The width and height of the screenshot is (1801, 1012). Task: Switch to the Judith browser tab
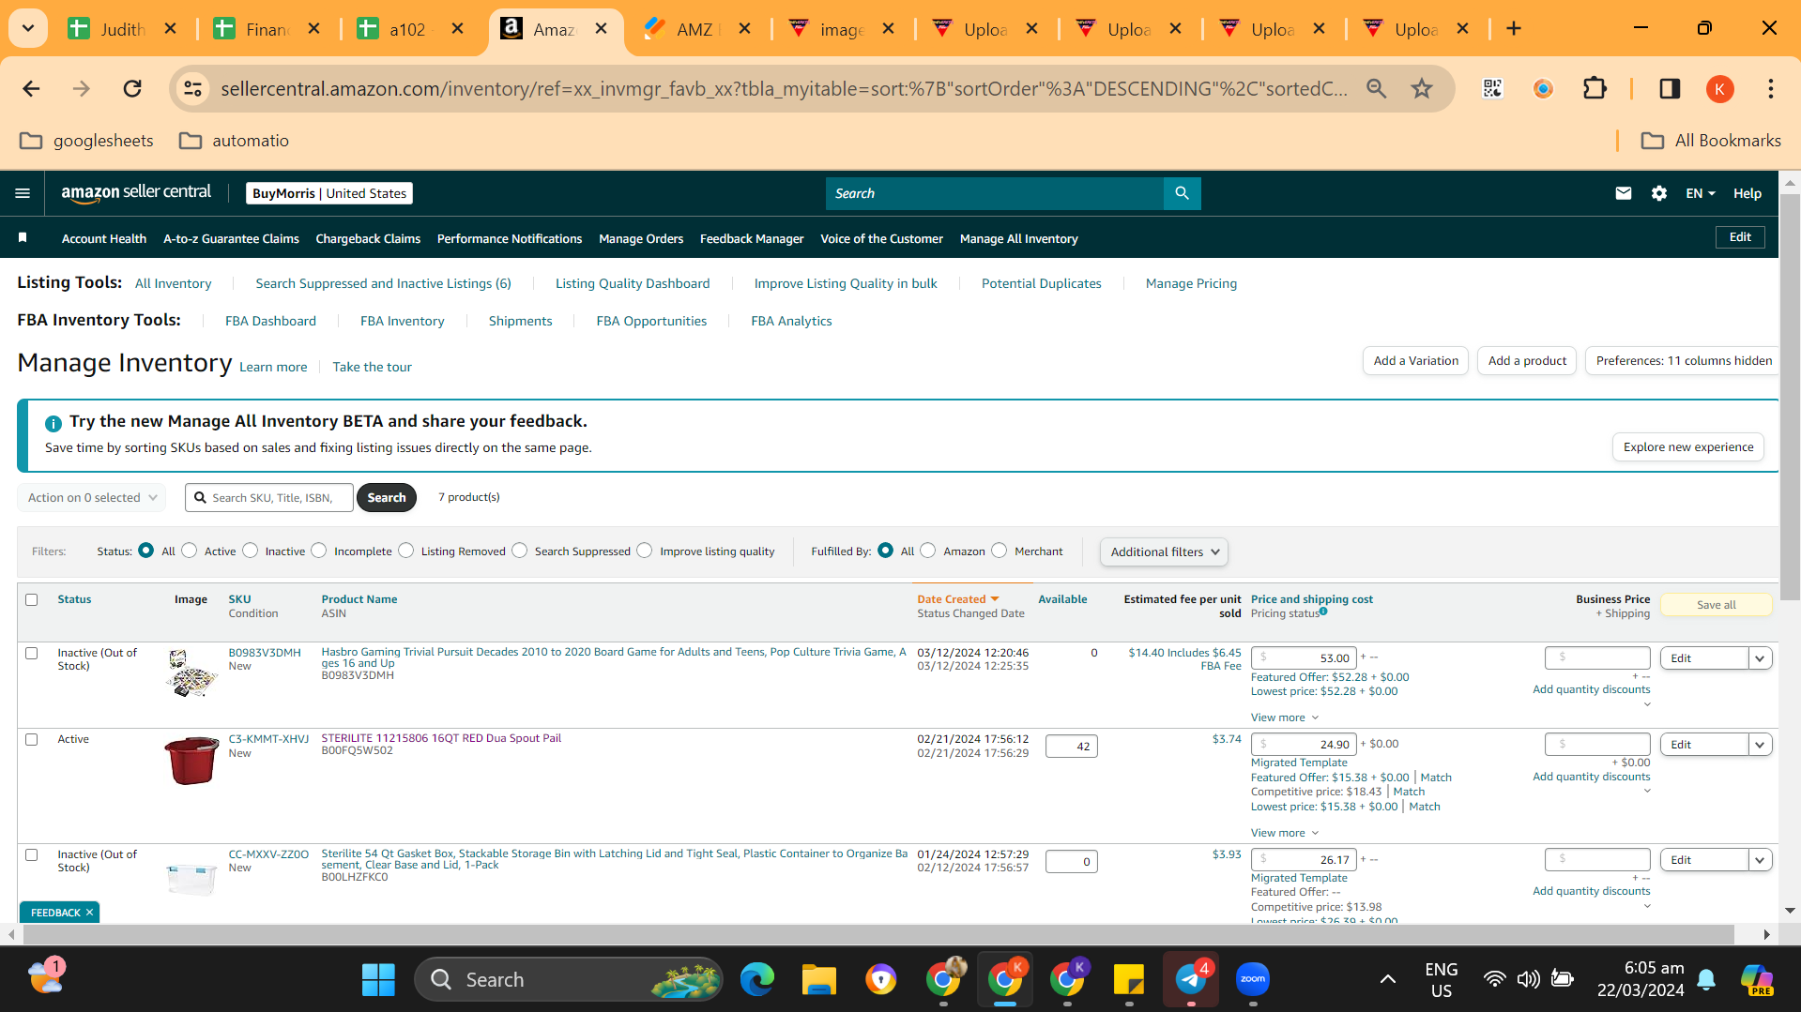122,29
